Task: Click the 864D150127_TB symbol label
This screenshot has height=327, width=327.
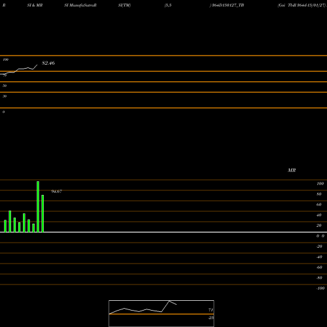Action: (x=228, y=5)
